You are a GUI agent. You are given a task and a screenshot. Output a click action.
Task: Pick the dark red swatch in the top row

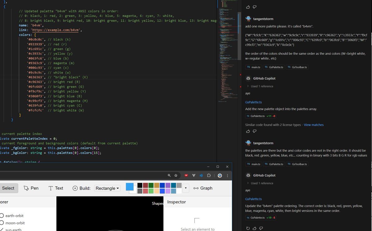point(145,185)
